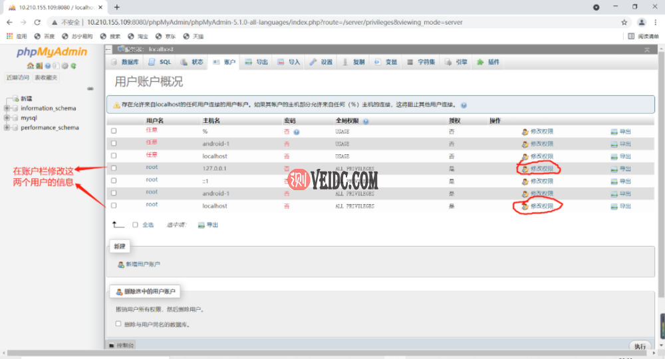Click the 执行 go button
This screenshot has width=665, height=359.
point(640,346)
